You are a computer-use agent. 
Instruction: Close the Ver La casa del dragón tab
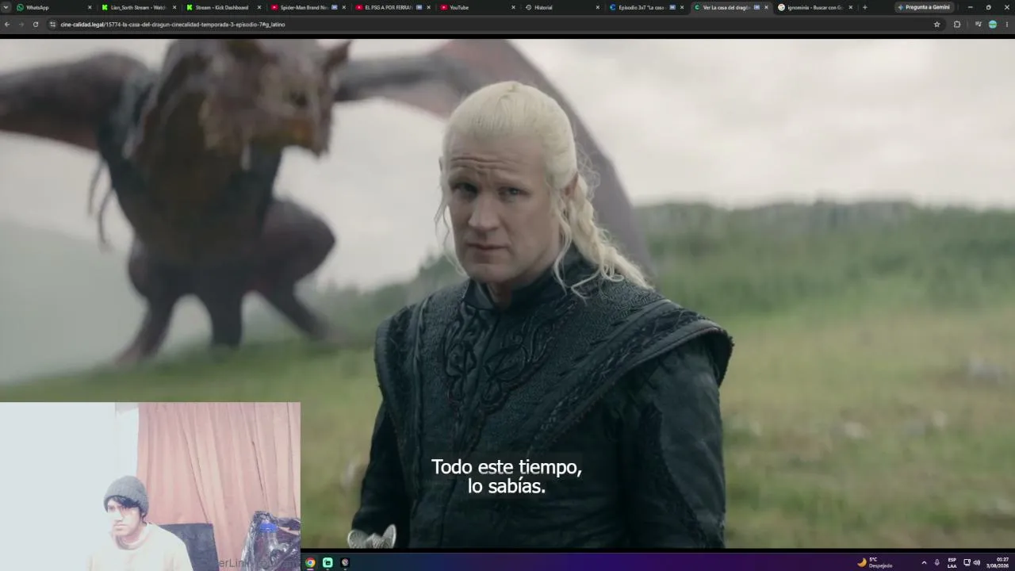(x=766, y=7)
